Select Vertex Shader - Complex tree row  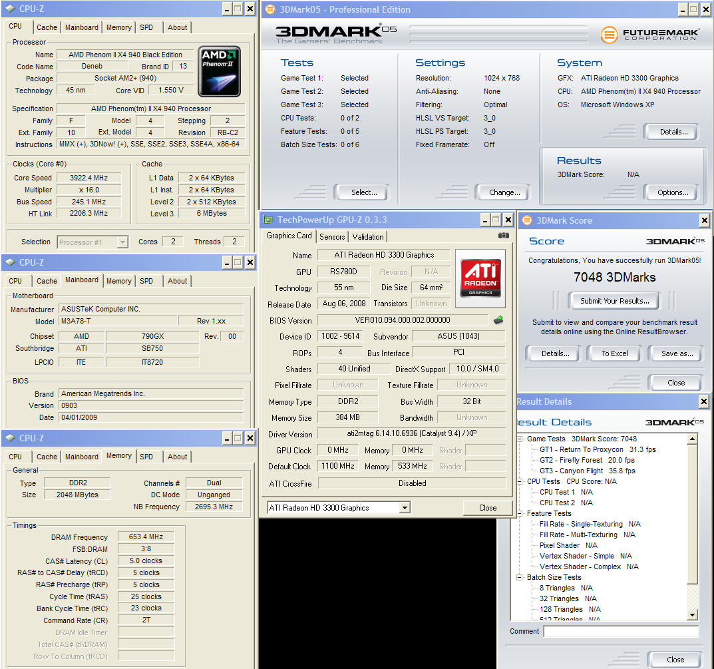(589, 566)
